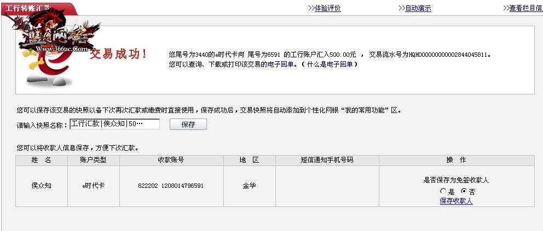Click the 姓名 column header
This screenshot has height=231, width=543.
(x=41, y=160)
